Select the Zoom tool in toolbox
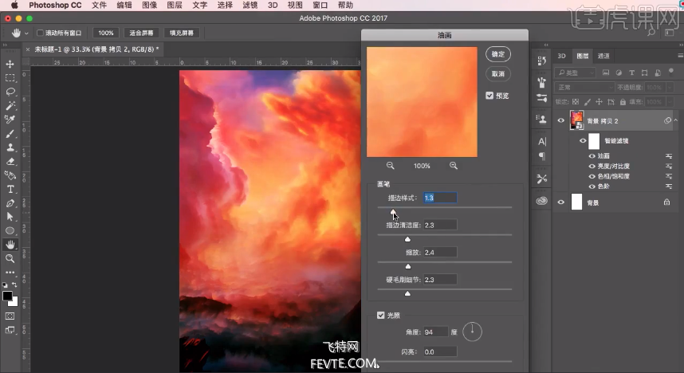 click(10, 259)
